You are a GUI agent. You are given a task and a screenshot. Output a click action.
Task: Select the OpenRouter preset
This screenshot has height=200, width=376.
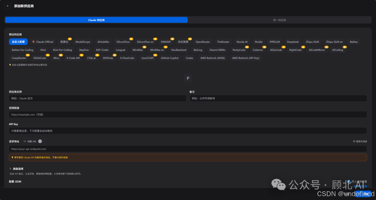pyautogui.click(x=203, y=42)
